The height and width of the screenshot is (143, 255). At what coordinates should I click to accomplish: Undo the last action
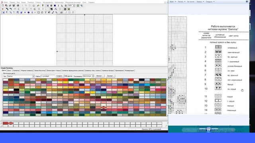(x=33, y=6)
